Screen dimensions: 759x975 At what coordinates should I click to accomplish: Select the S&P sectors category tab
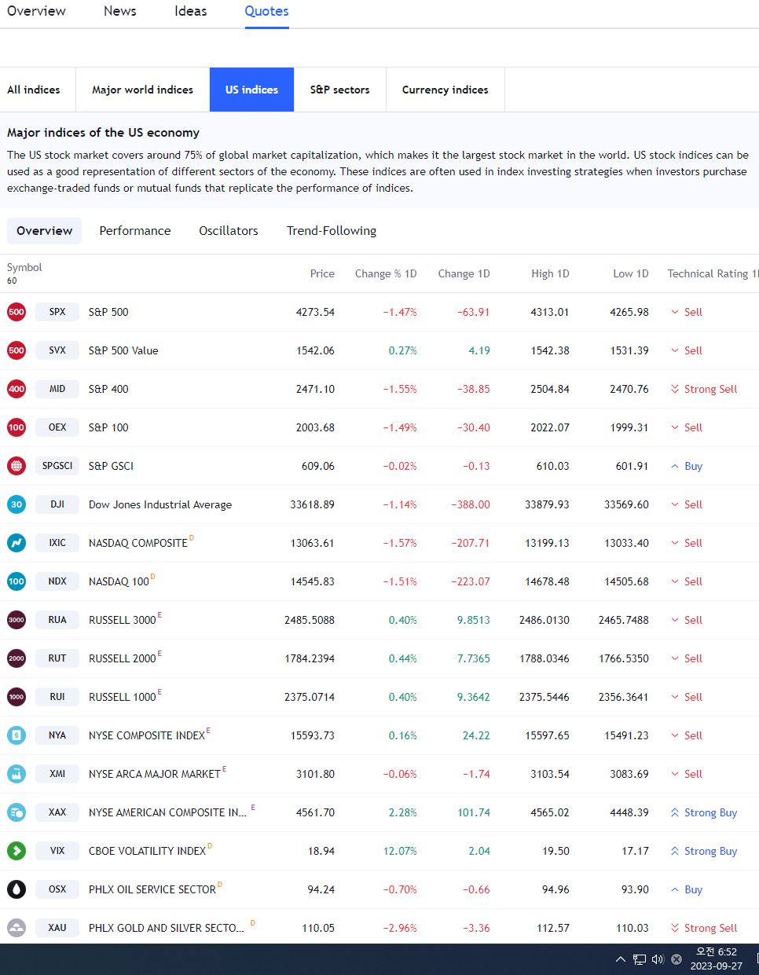pyautogui.click(x=339, y=90)
